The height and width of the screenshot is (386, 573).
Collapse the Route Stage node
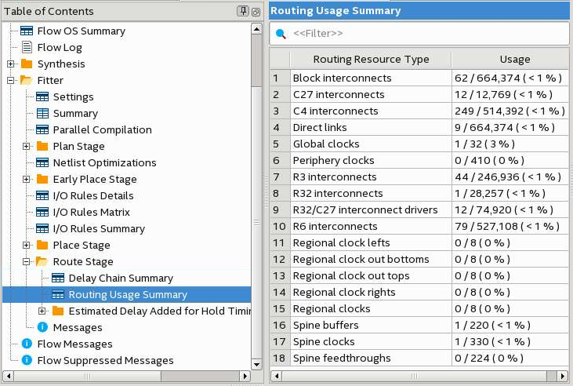point(27,261)
